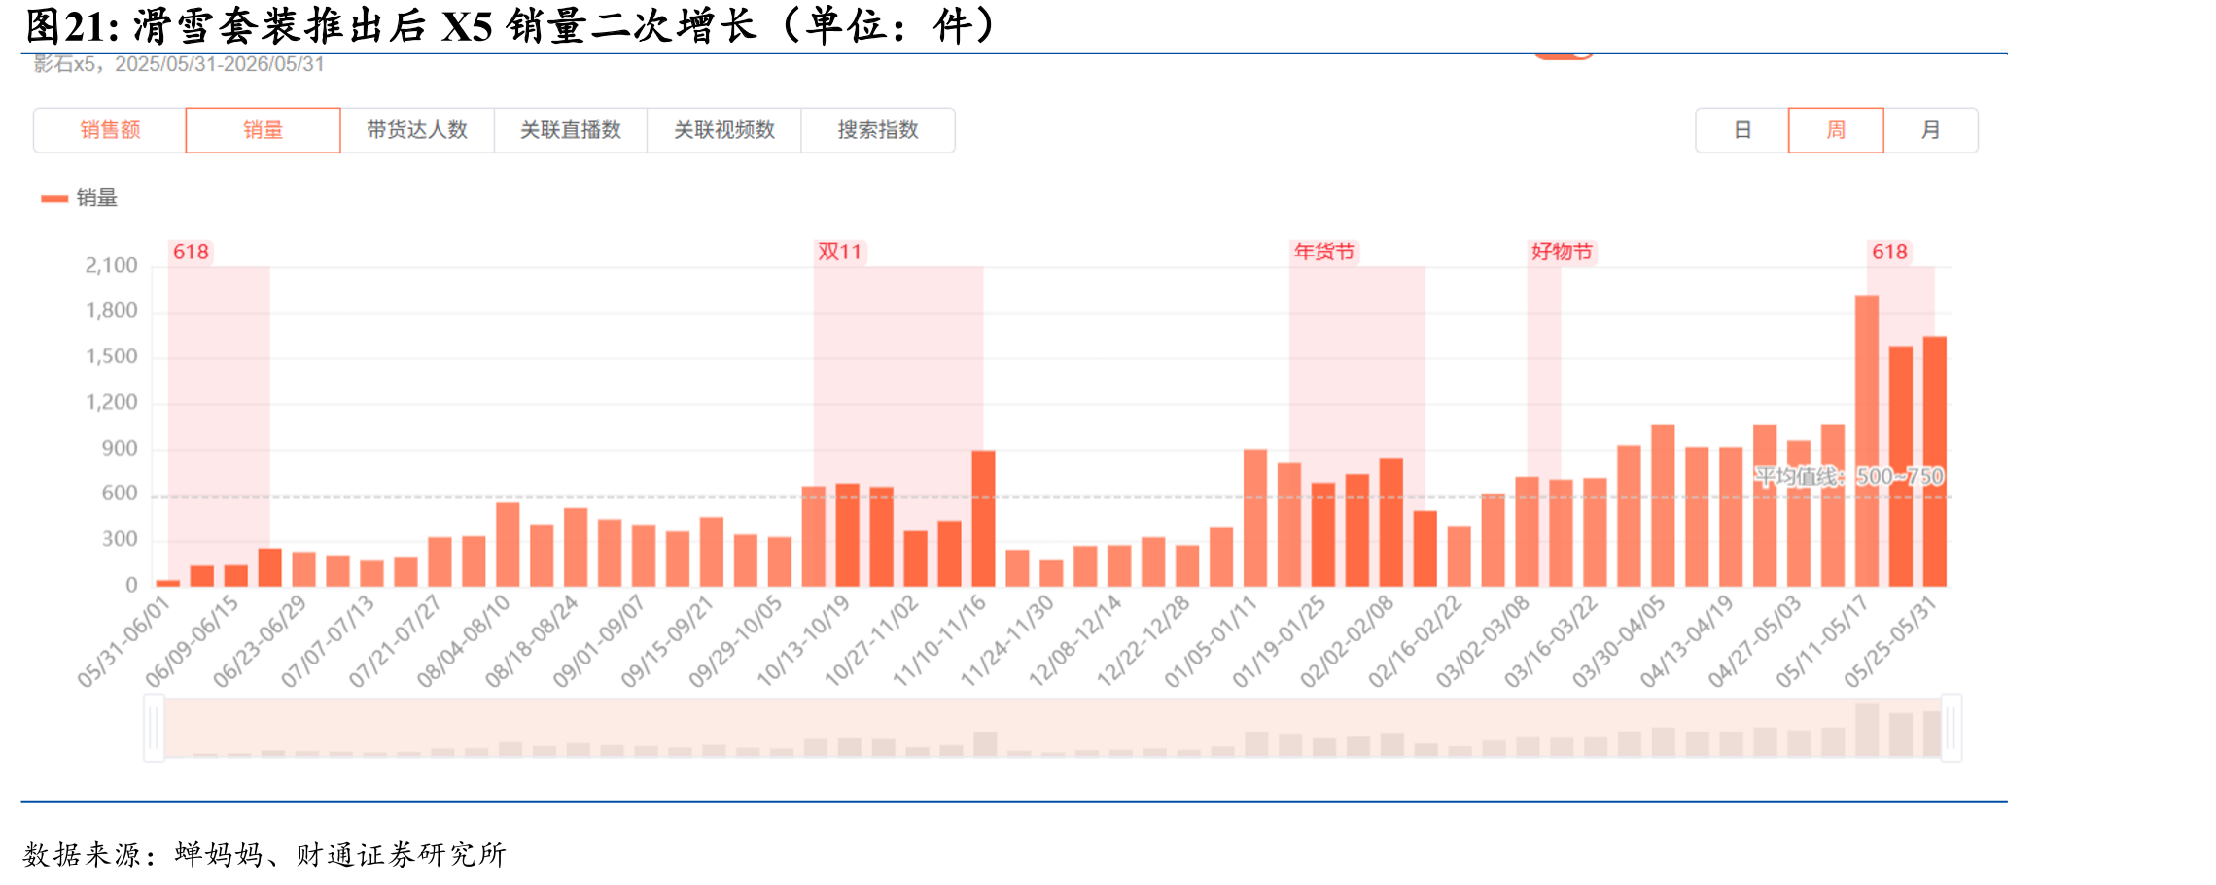Viewport: 2216px width, 885px height.
Task: Click the 1,500 y-axis label
Action: click(112, 357)
